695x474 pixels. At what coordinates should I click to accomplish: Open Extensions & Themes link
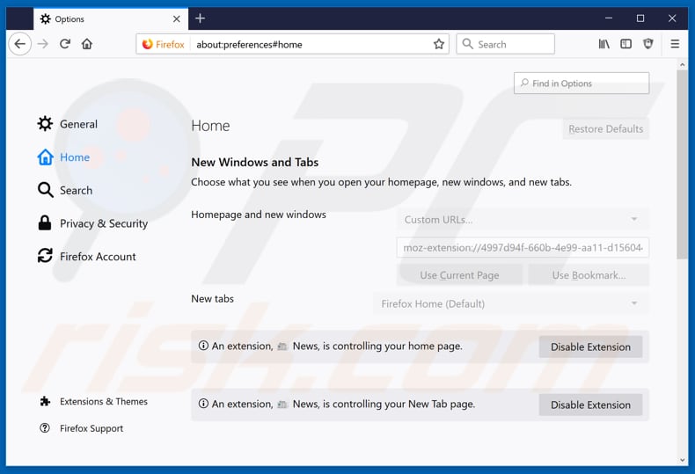[x=93, y=401]
